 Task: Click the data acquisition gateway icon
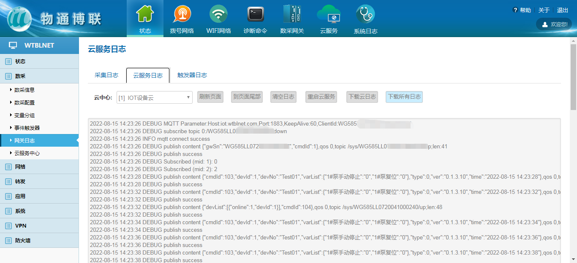pos(292,15)
